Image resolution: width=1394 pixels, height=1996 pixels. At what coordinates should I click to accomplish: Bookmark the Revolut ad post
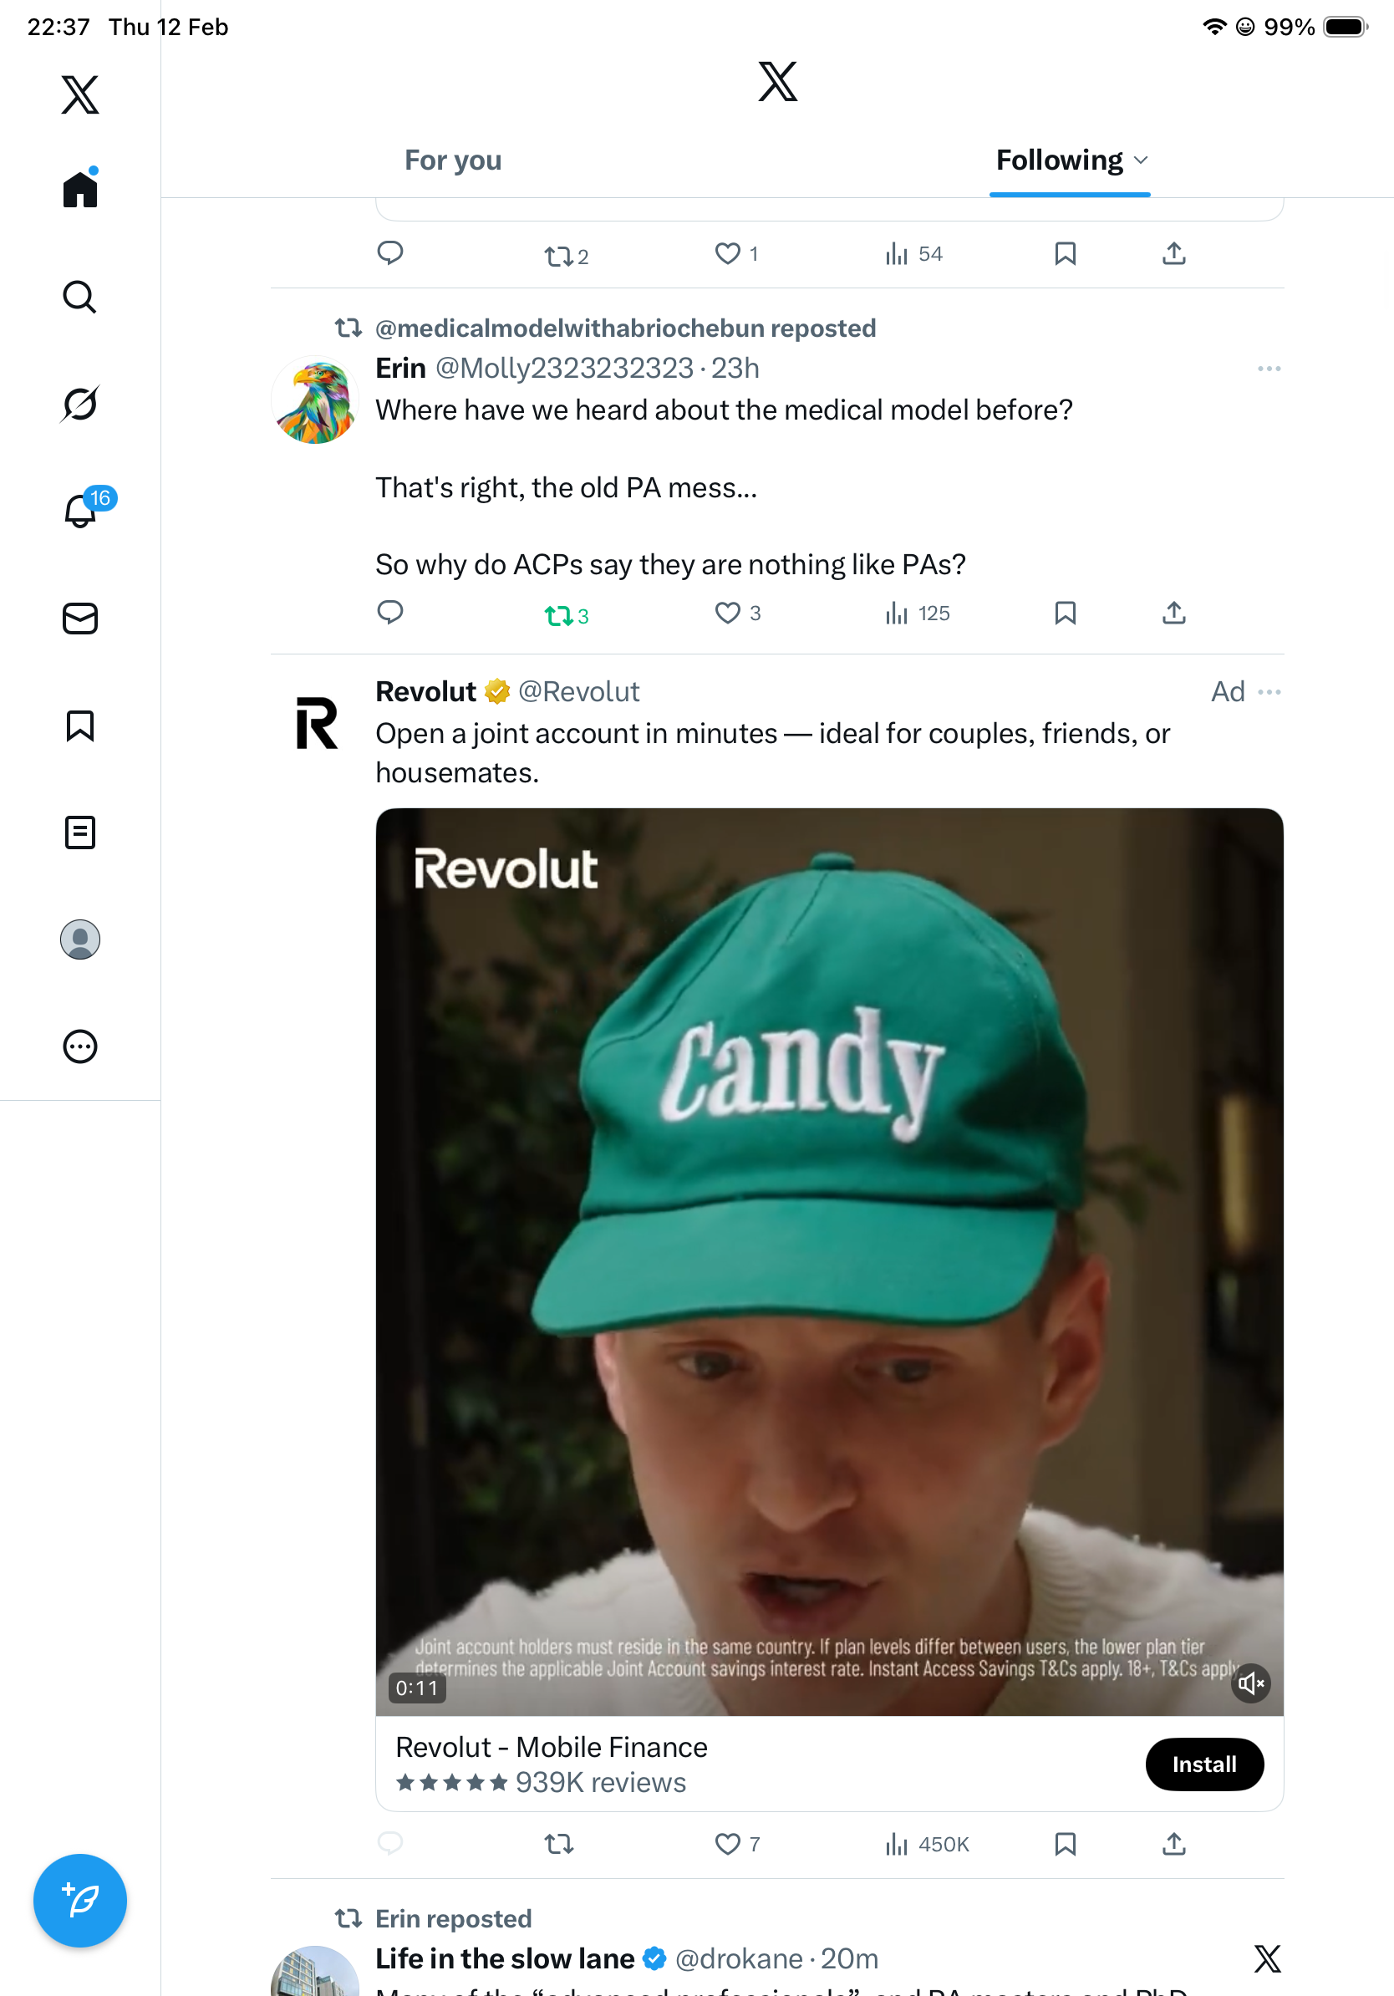1065,1844
